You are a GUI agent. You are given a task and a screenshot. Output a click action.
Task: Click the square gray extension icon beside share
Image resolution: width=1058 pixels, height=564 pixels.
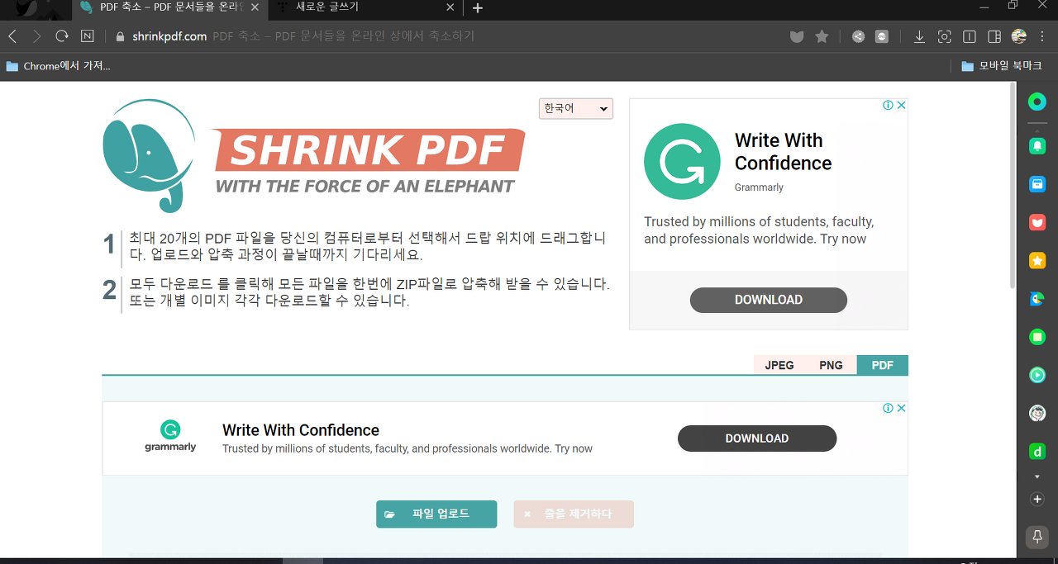point(882,36)
